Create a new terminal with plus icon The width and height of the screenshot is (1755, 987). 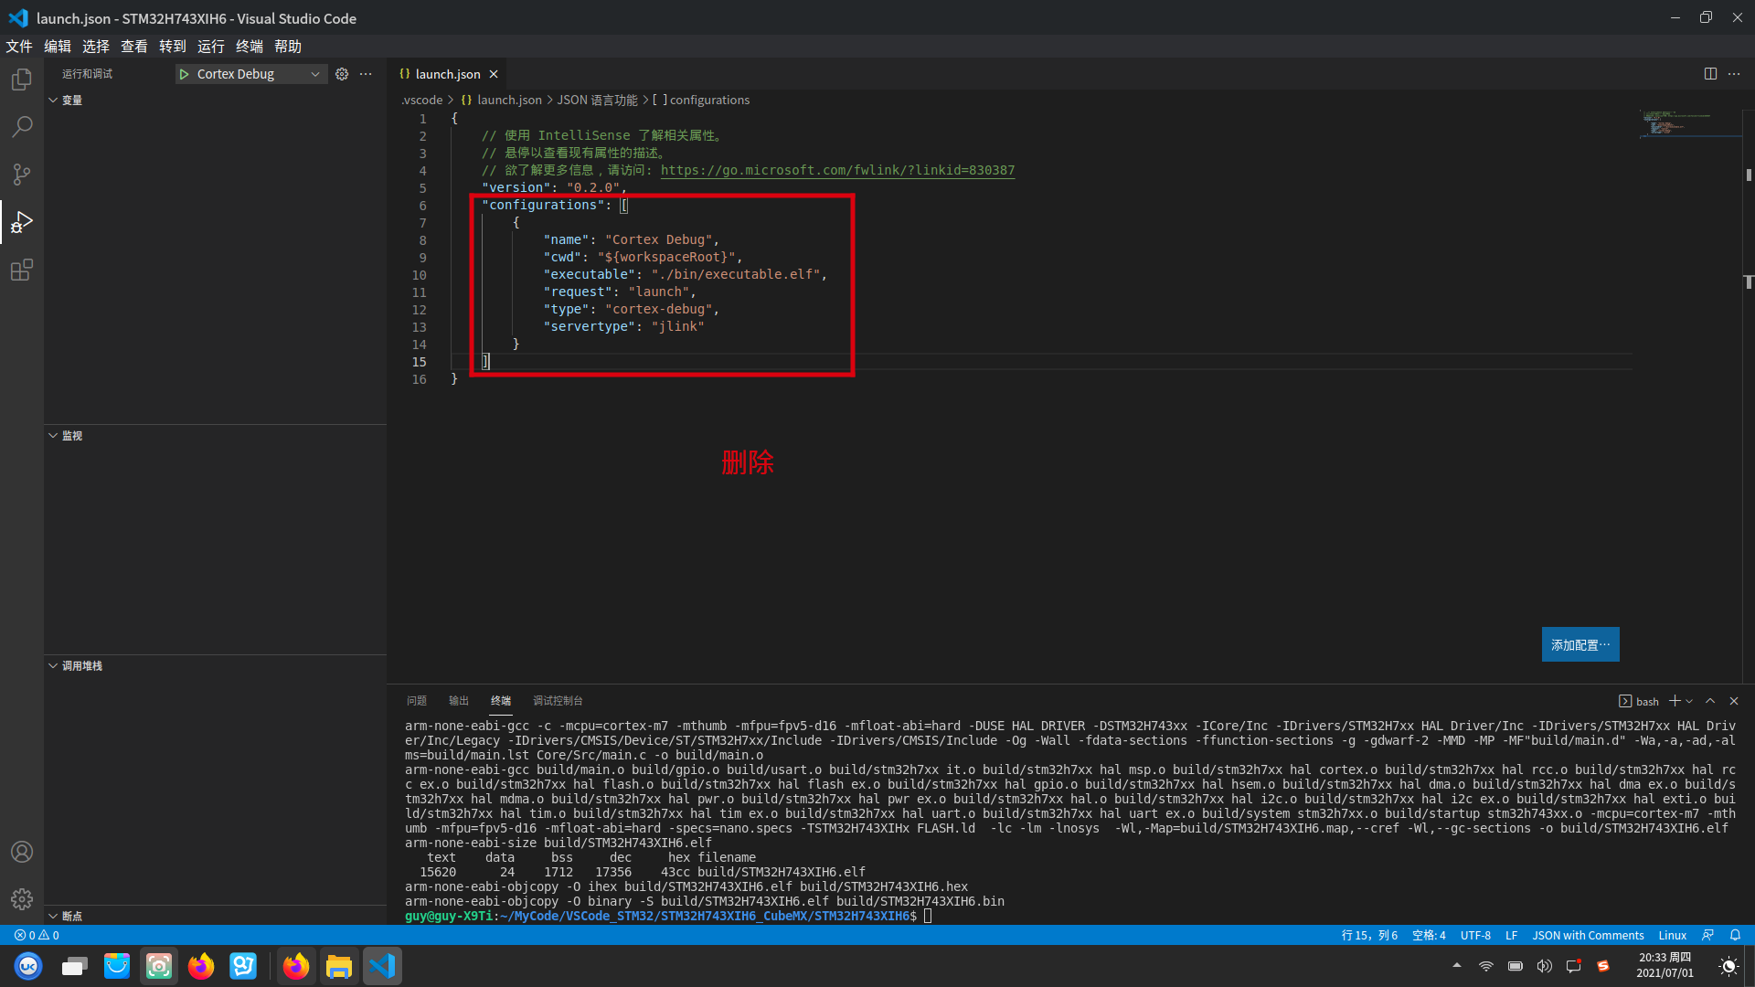pyautogui.click(x=1675, y=701)
